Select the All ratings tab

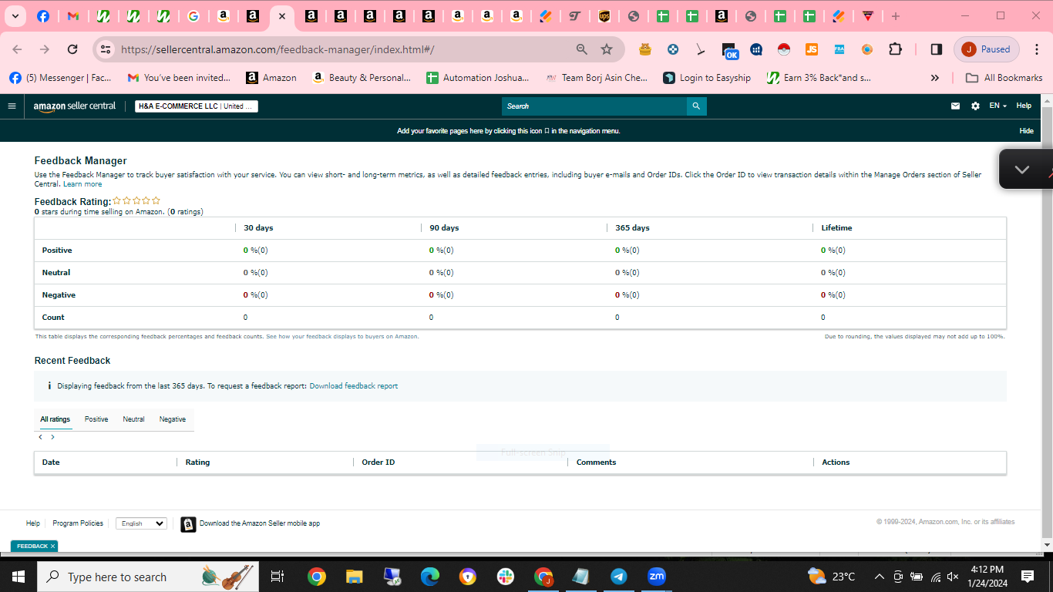[56, 419]
